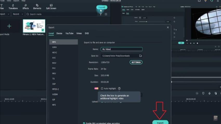This screenshot has width=221, height=124.
Task: Click the preview scrubber handle below the preview
Action: (187, 40)
